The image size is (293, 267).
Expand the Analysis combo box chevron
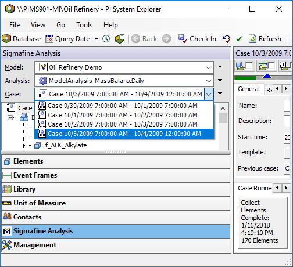(209, 81)
